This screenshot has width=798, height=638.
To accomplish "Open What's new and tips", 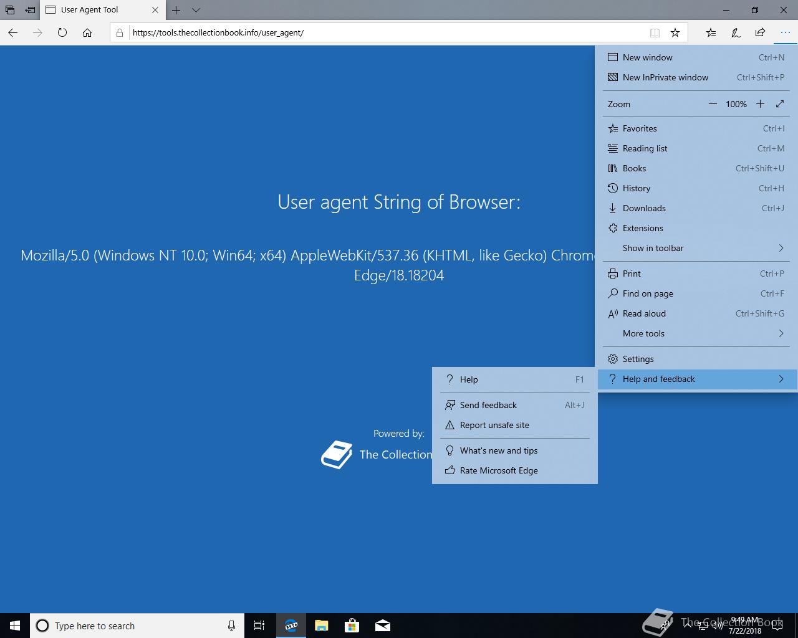I will [x=515, y=450].
